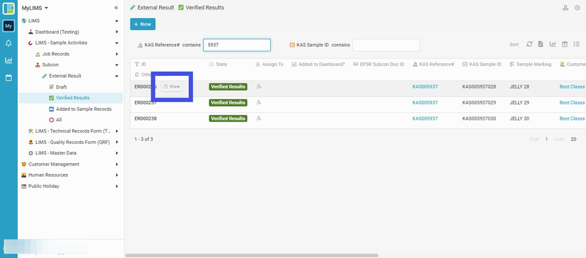Open KAS005937 link in JELLY 29 row
This screenshot has width=586, height=258.
(425, 103)
